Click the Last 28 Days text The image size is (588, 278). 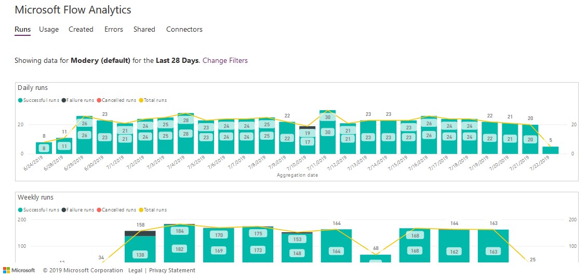point(177,60)
